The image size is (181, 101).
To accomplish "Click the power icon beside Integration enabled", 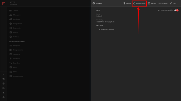I will click(159, 10).
